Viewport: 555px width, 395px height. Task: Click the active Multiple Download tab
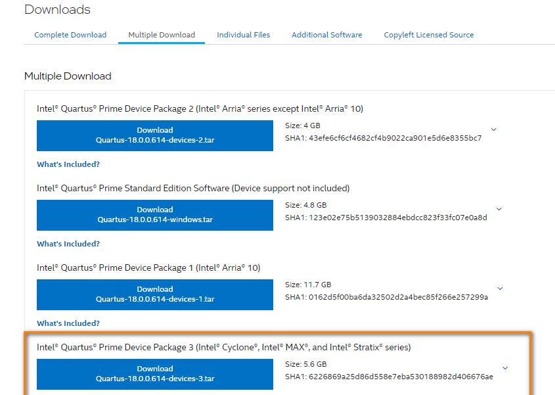[x=161, y=35]
